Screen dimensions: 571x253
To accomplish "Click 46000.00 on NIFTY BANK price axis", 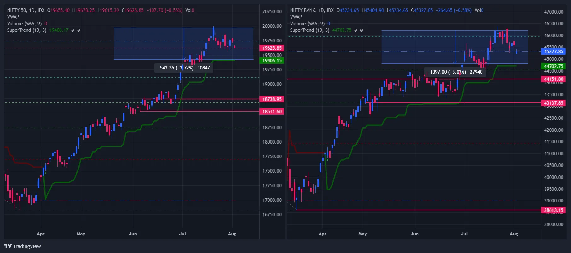I will point(554,36).
